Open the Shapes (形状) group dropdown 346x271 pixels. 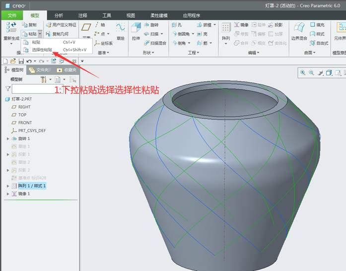[x=148, y=53]
